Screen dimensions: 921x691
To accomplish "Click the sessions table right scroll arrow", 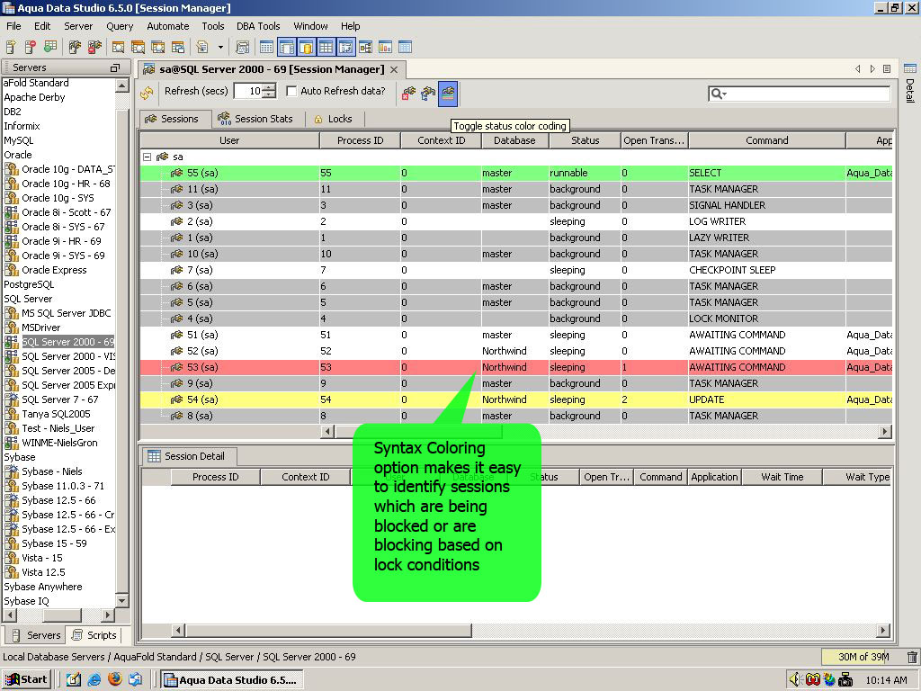I will [885, 432].
